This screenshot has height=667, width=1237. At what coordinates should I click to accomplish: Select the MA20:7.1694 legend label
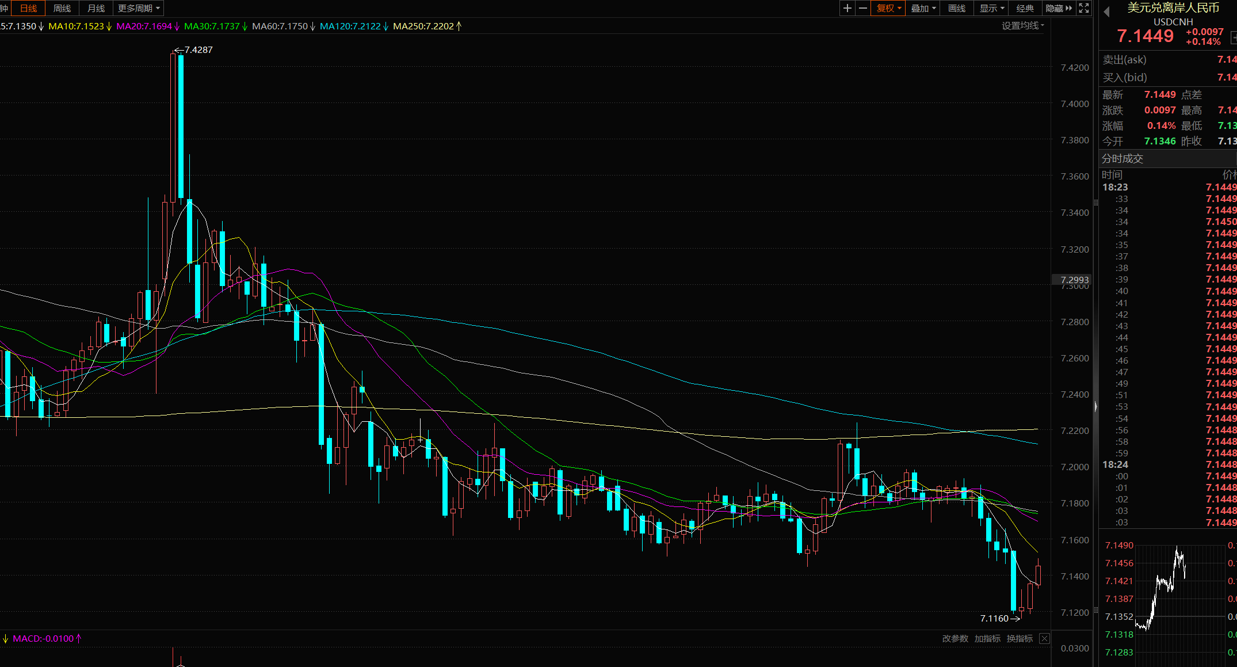point(144,26)
